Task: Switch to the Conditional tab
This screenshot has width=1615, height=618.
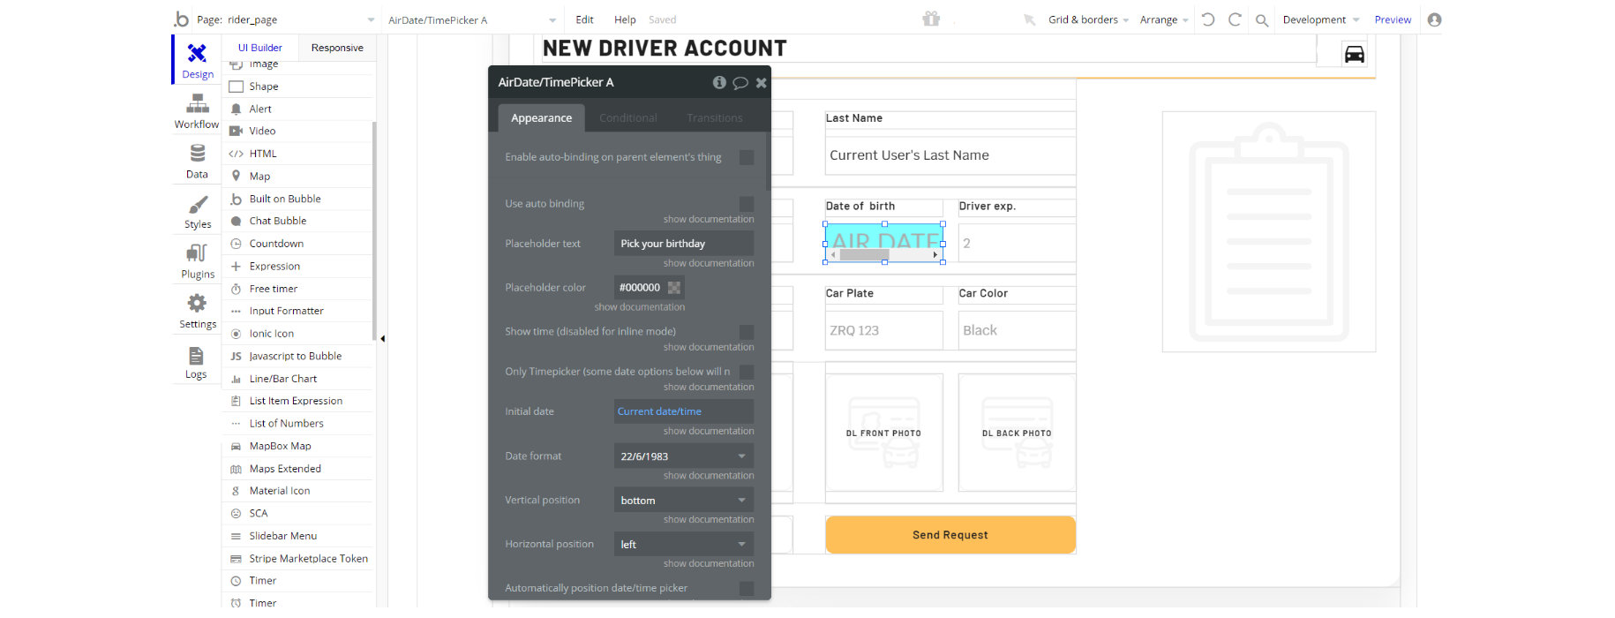Action: click(627, 118)
